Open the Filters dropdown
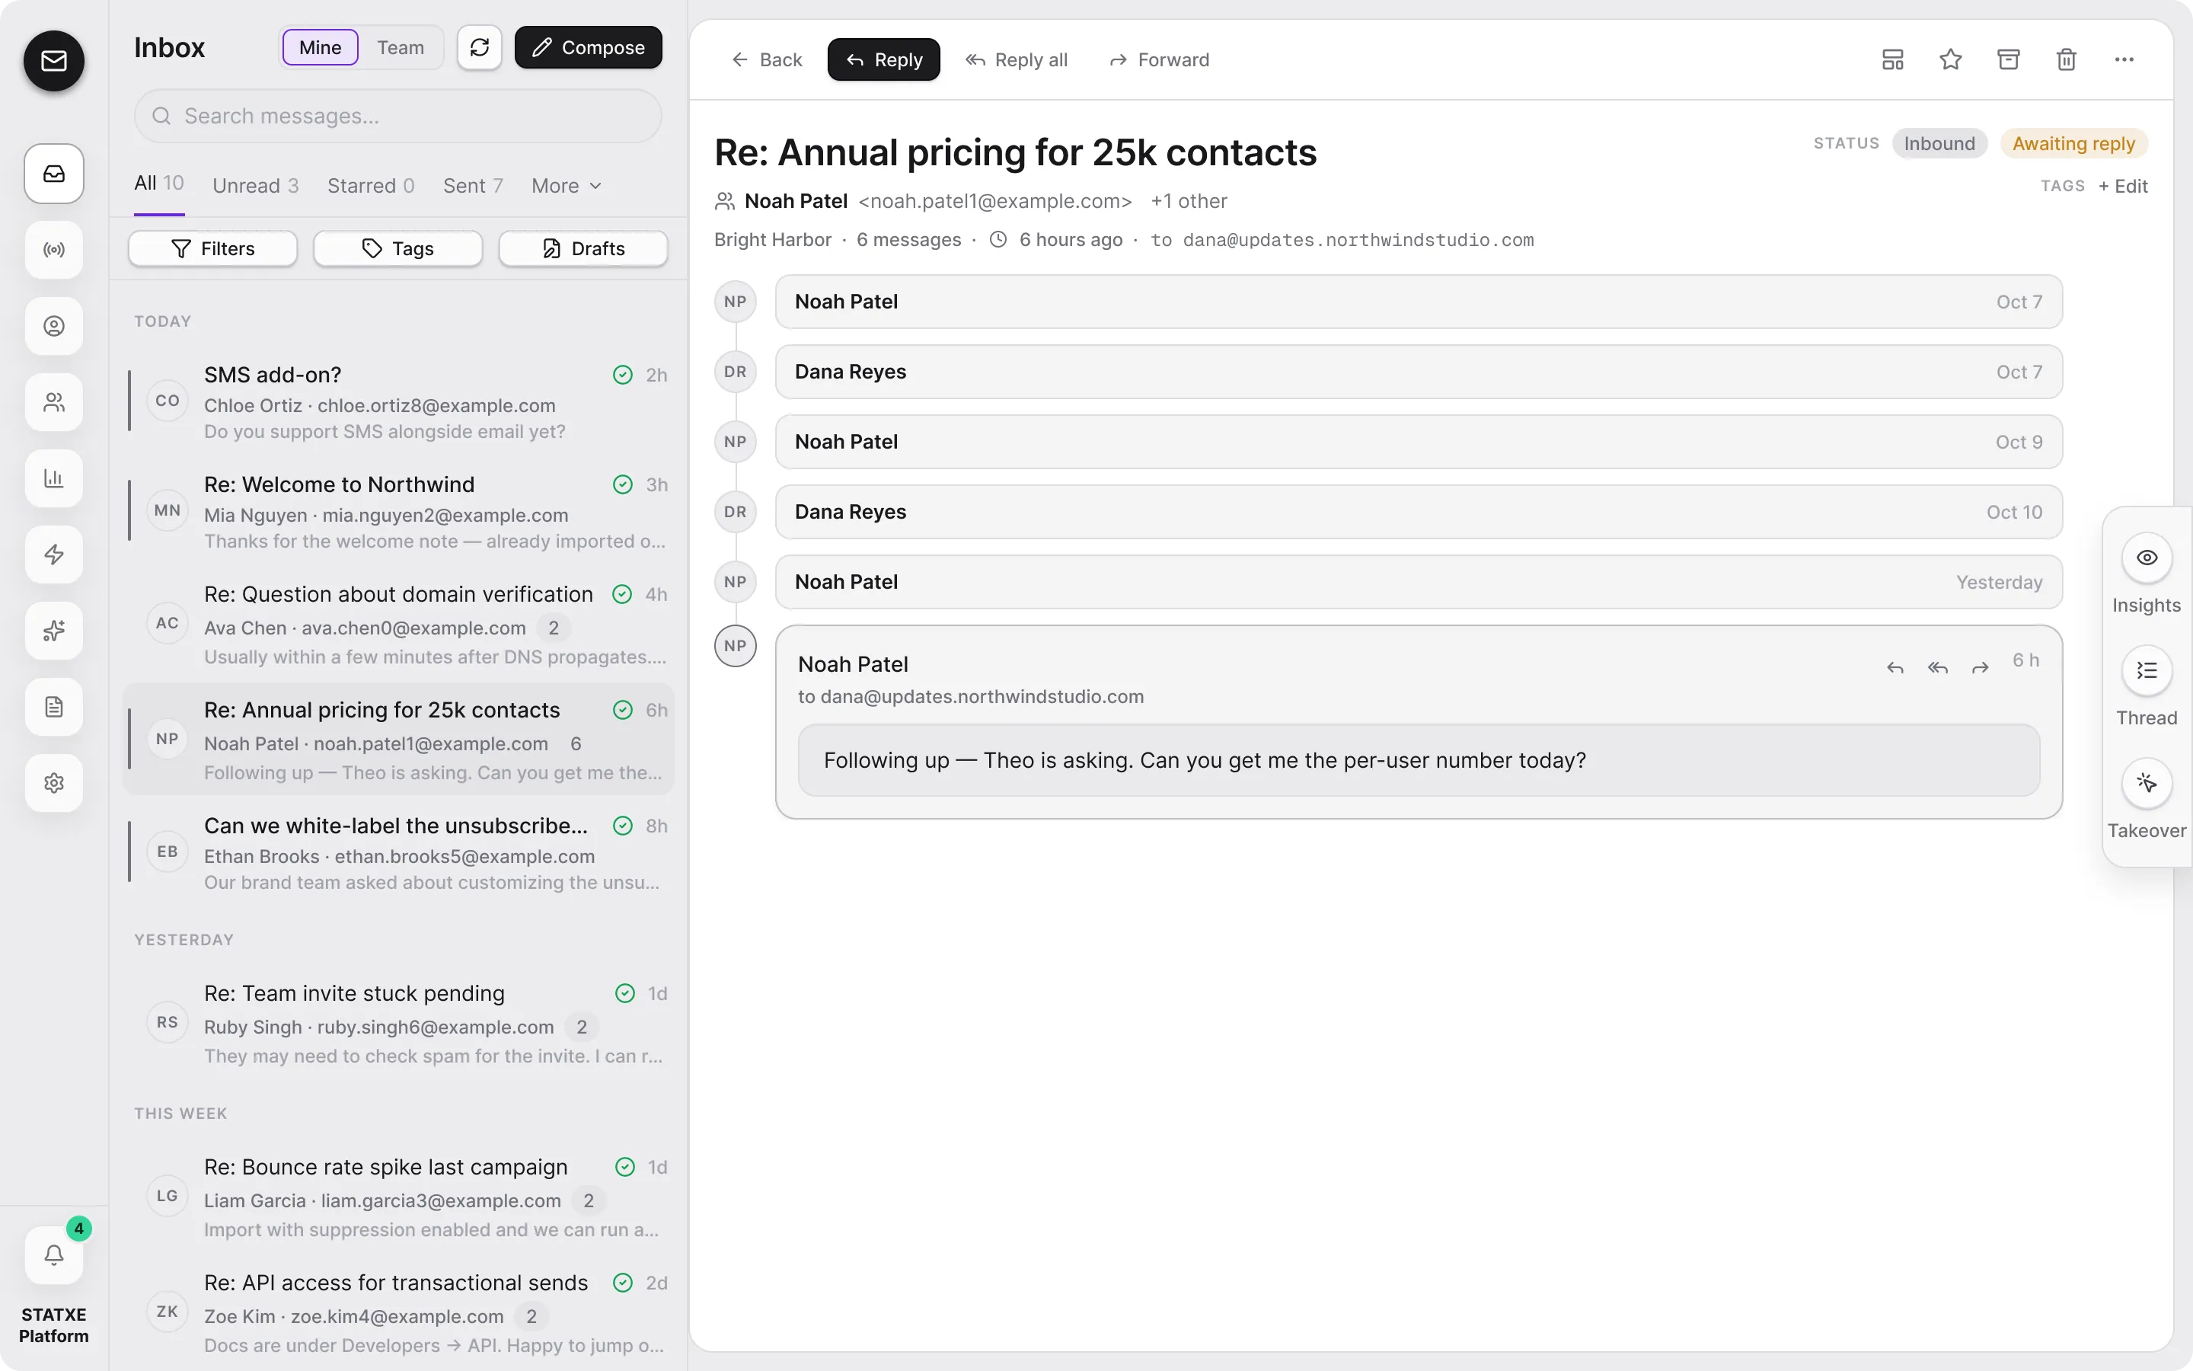This screenshot has width=2193, height=1371. click(x=213, y=248)
